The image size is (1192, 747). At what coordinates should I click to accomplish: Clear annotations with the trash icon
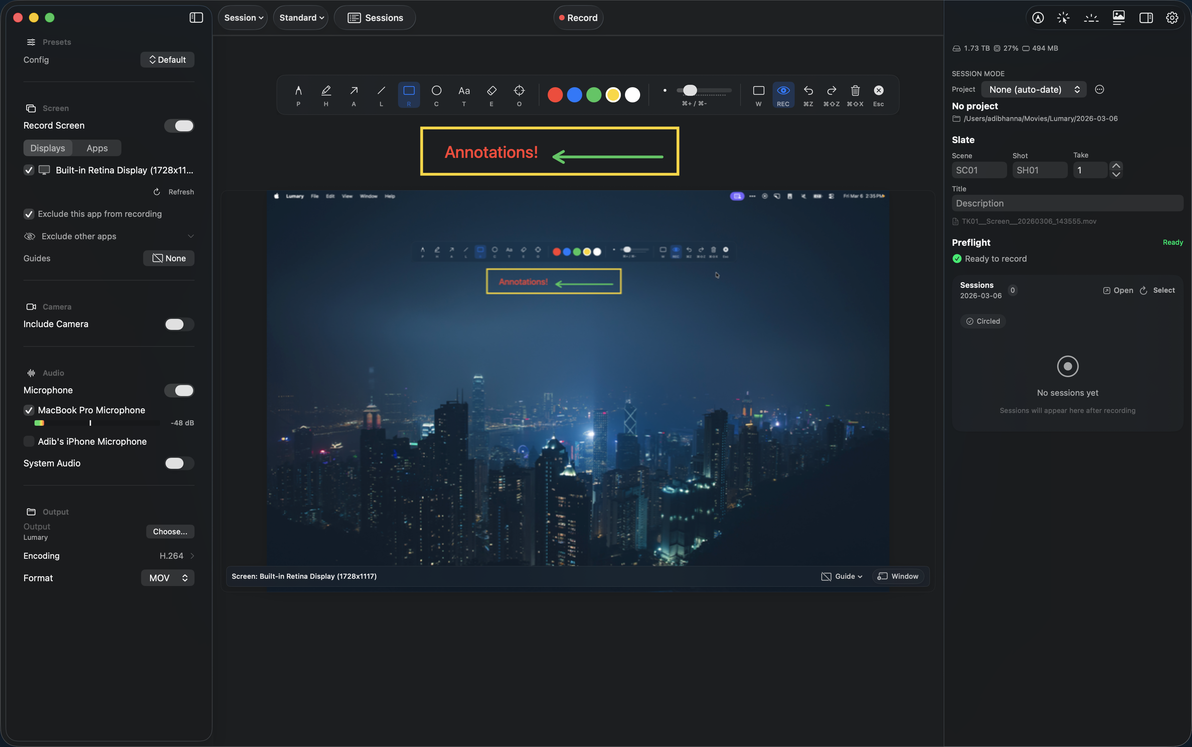pos(855,91)
